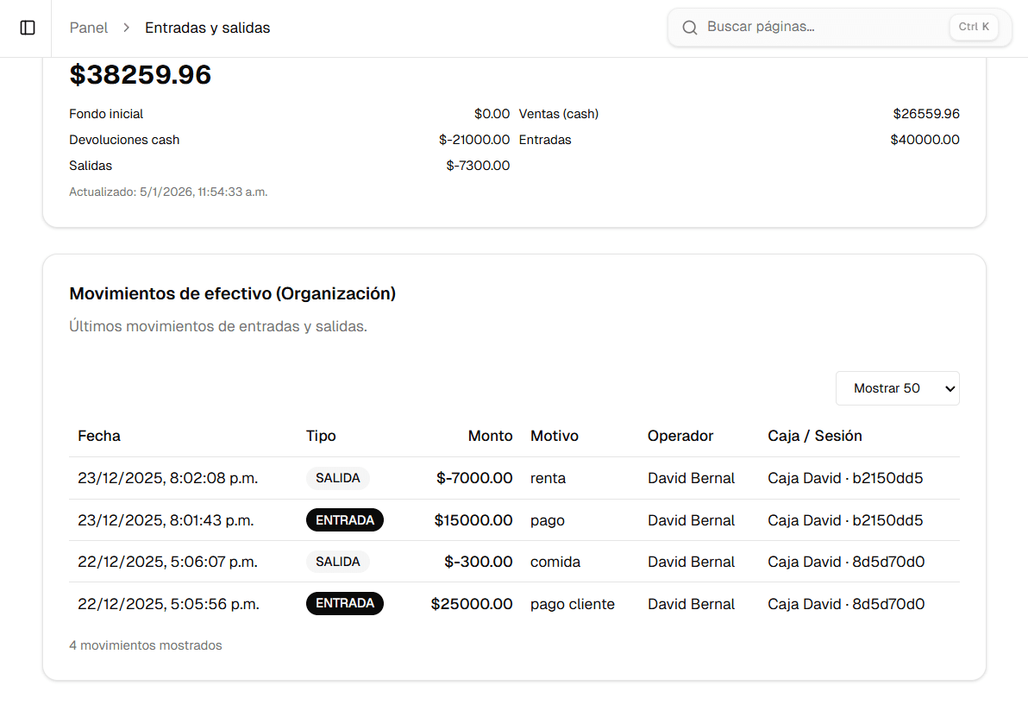
Task: Click the magnifying glass search icon
Action: [x=689, y=27]
